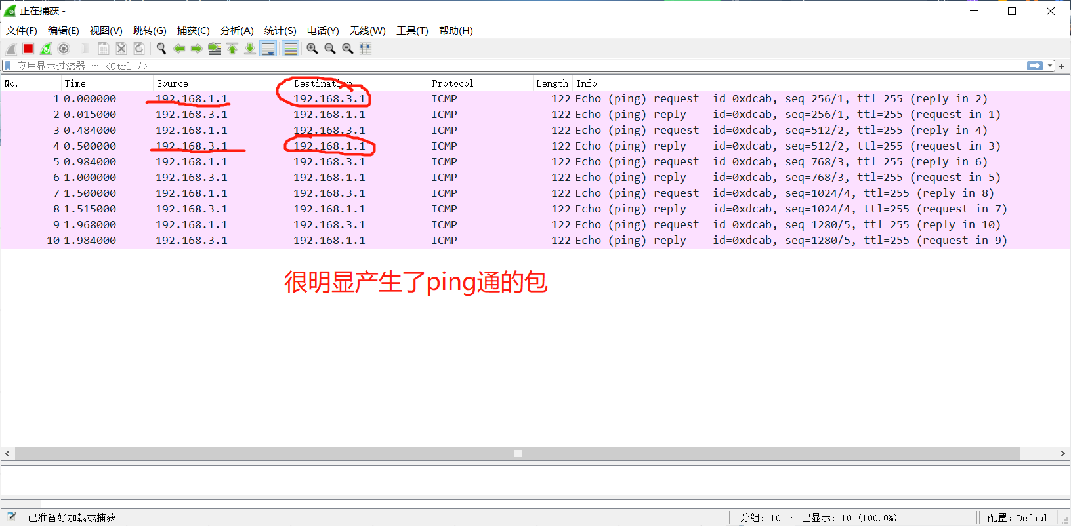
Task: Open a capture file icon
Action: (x=85, y=49)
